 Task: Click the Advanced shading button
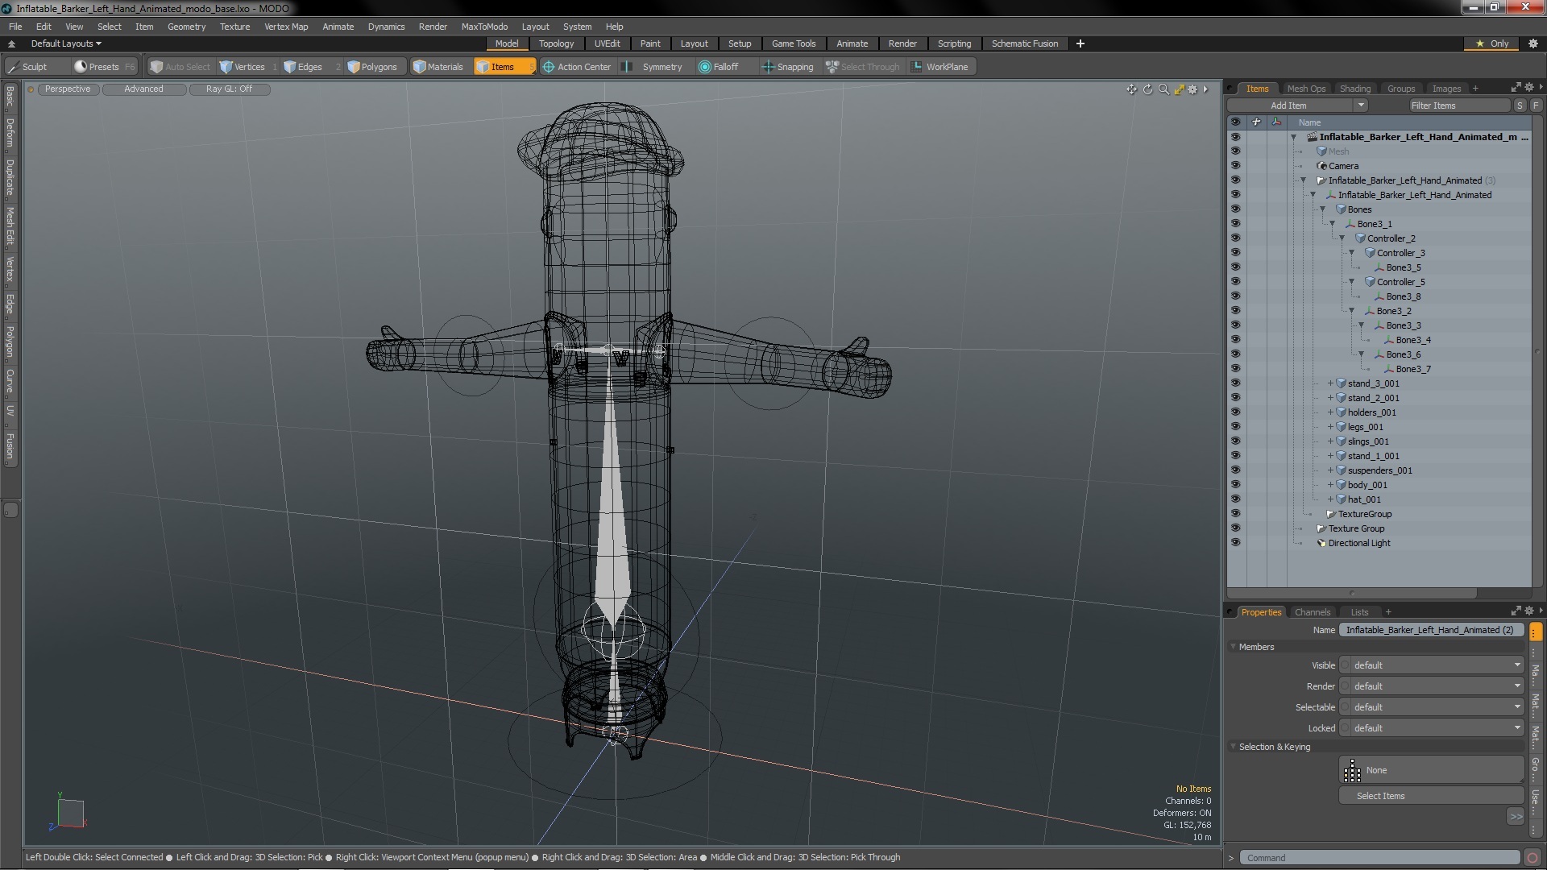143,89
